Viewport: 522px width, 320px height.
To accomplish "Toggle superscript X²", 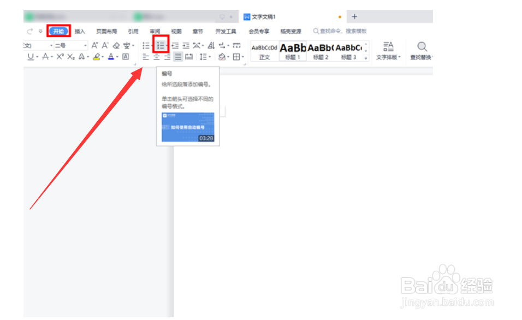I will click(x=60, y=57).
